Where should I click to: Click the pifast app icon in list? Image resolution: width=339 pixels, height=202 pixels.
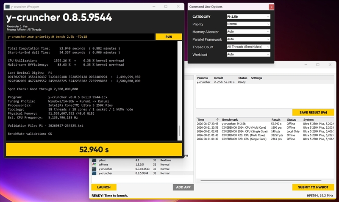[94, 160]
